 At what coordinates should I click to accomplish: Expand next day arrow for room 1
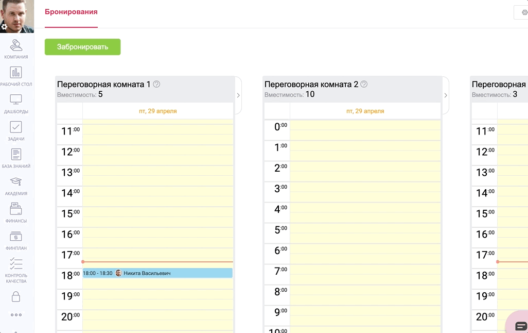pos(238,95)
